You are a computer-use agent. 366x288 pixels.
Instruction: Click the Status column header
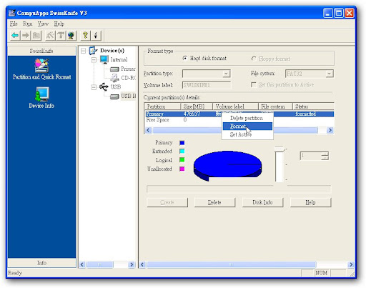click(x=313, y=106)
